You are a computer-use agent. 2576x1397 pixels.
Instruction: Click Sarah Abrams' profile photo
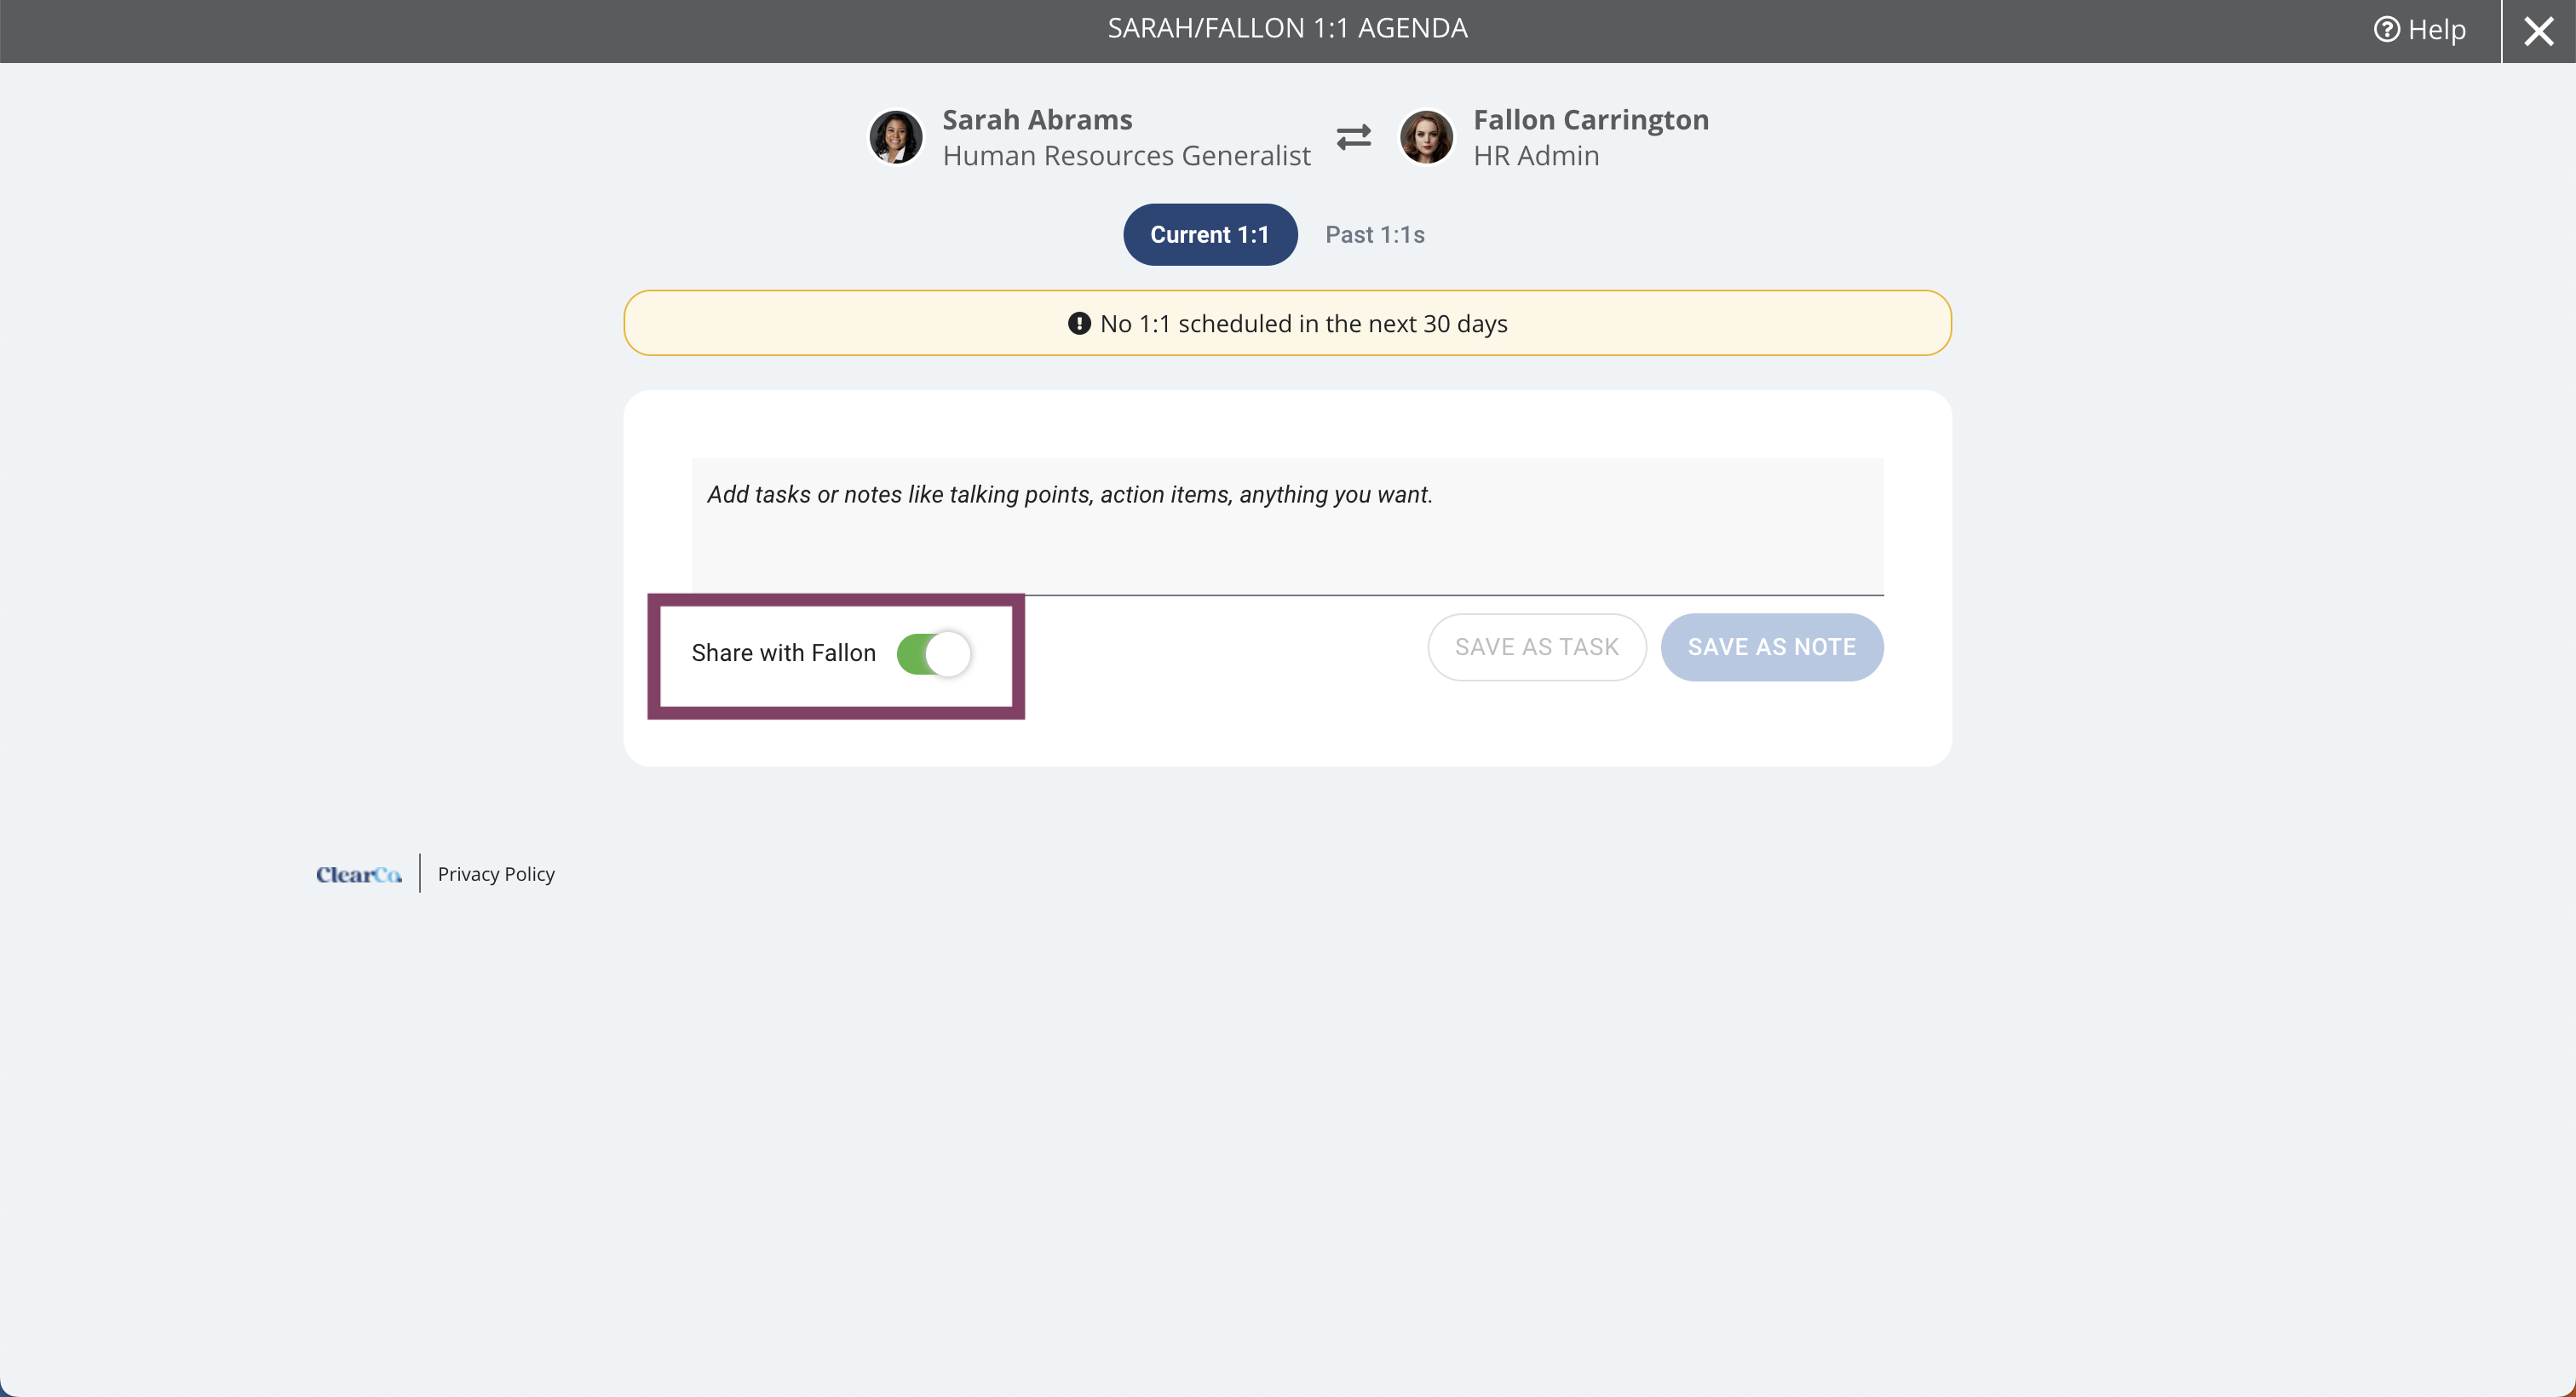coord(895,137)
